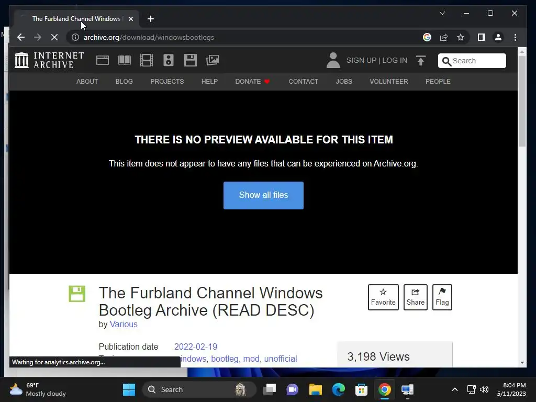Open File Explorer from the taskbar

[x=316, y=389]
